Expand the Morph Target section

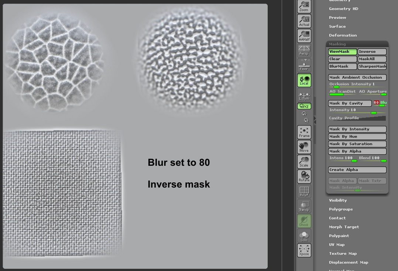(x=344, y=227)
